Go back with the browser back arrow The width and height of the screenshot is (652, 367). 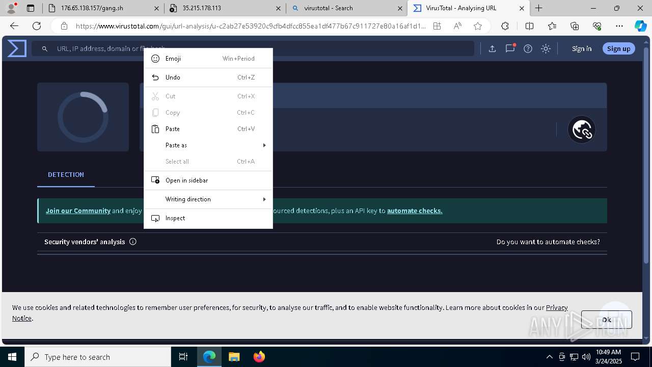(x=14, y=26)
